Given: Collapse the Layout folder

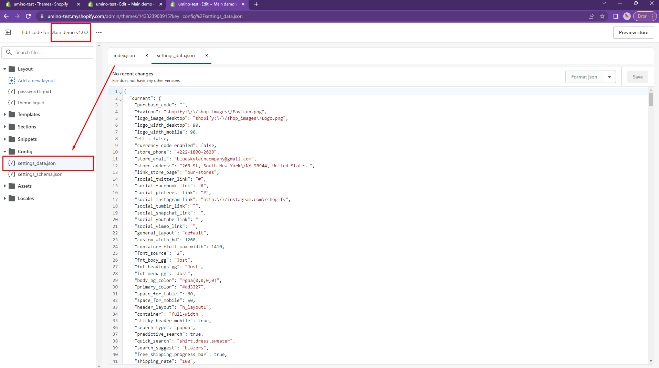Looking at the screenshot, I should (x=5, y=69).
